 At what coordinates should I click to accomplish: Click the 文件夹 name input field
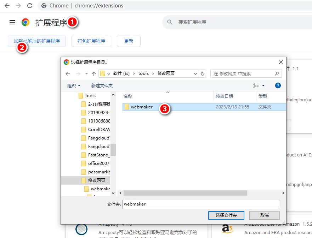pos(201,204)
